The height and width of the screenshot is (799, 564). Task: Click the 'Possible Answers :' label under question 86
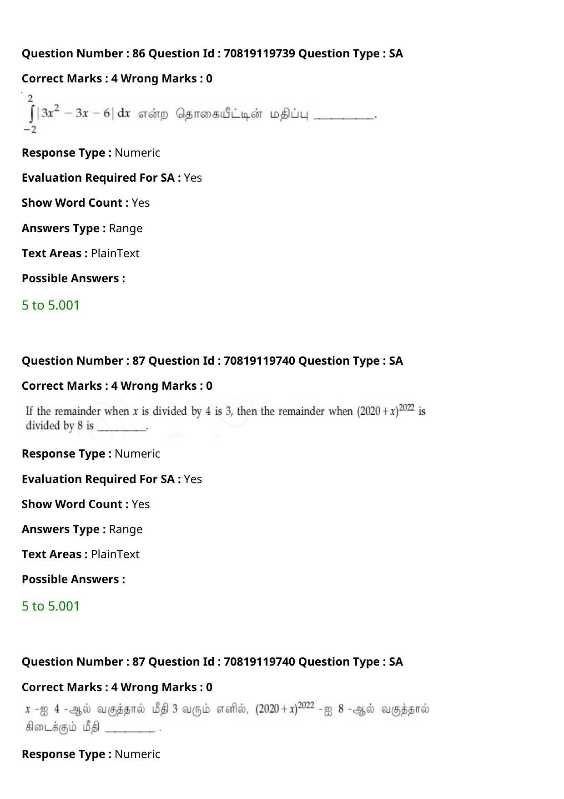[73, 278]
